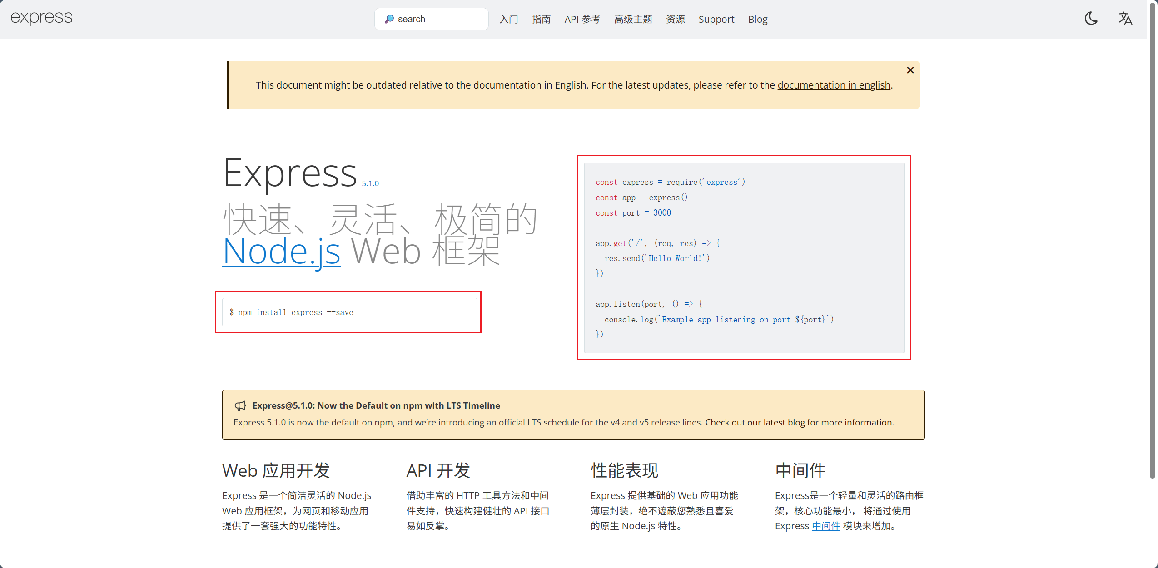The image size is (1158, 568).
Task: Expand the 指南 navigation menu
Action: (541, 19)
